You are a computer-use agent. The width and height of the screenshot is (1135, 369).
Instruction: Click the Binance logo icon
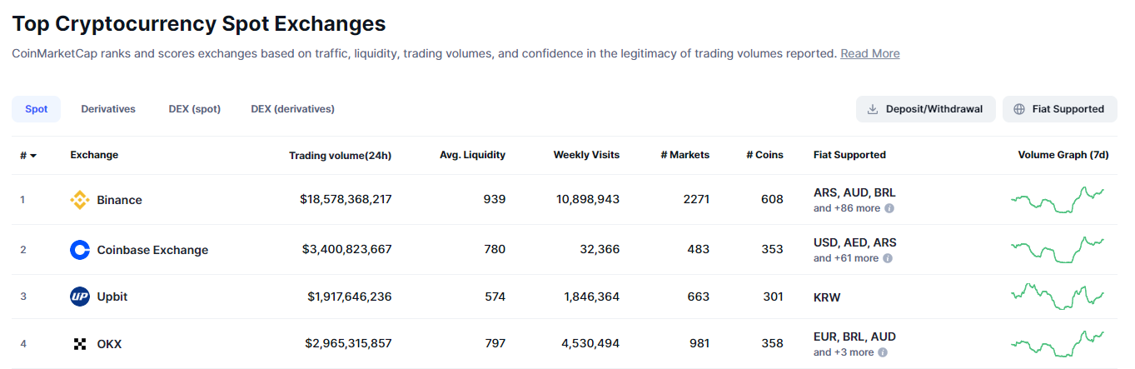(x=80, y=200)
